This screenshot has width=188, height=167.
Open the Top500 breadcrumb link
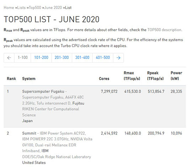tap(35, 8)
